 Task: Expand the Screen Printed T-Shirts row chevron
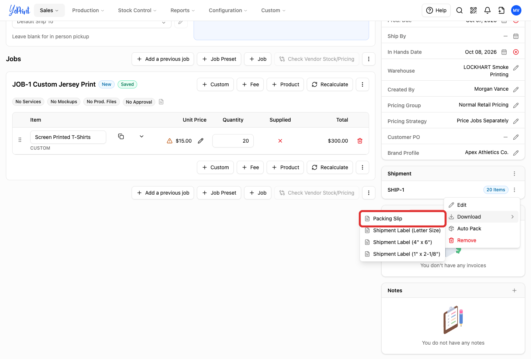click(x=142, y=136)
